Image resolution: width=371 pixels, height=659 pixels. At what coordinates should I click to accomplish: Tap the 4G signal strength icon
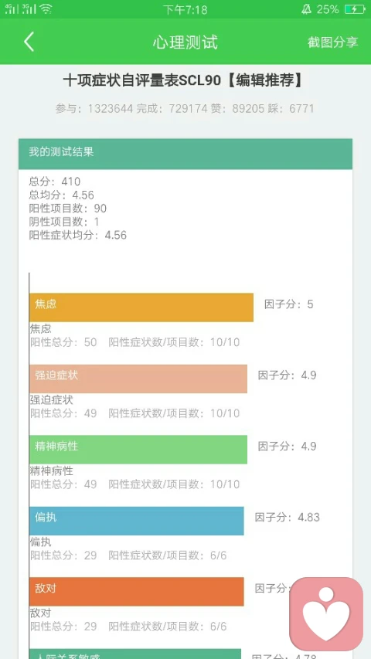(12, 8)
